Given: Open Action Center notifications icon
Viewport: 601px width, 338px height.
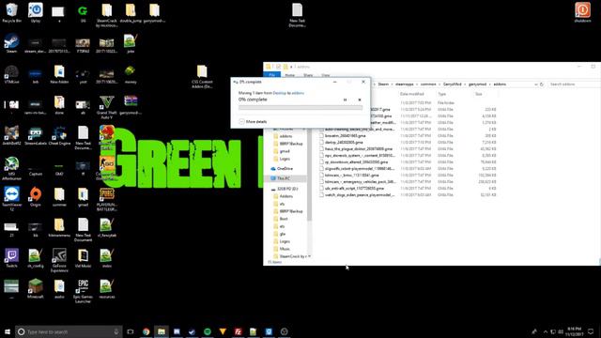Looking at the screenshot, I should point(591,331).
